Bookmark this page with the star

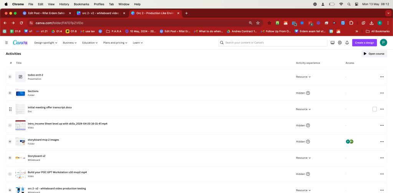[x=258, y=23]
